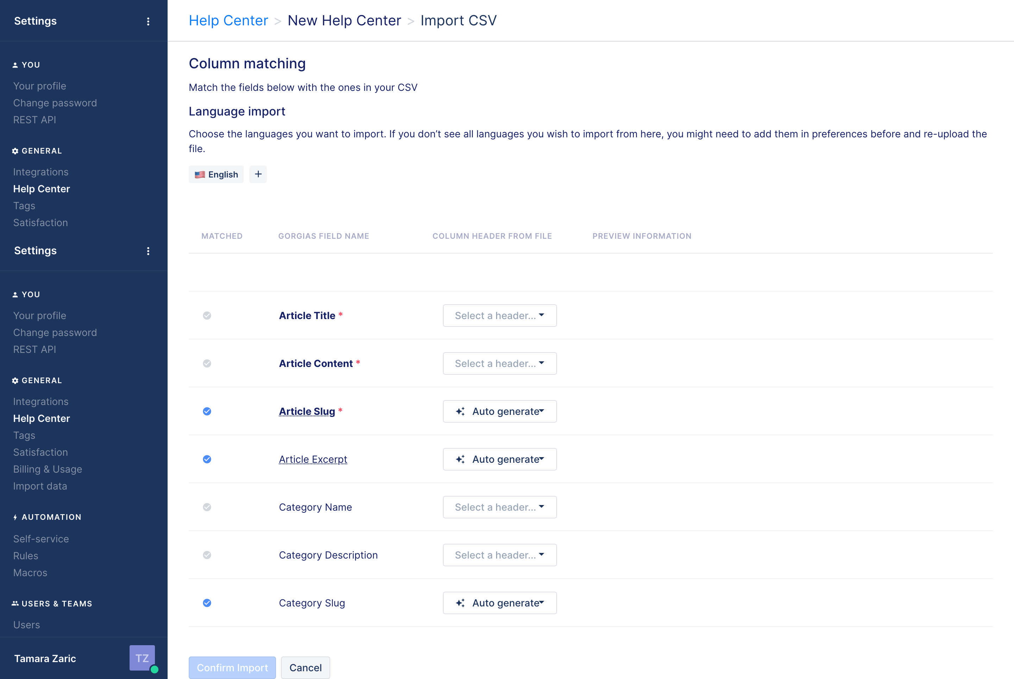Click the plus button to add a language
The height and width of the screenshot is (679, 1014).
tap(258, 174)
